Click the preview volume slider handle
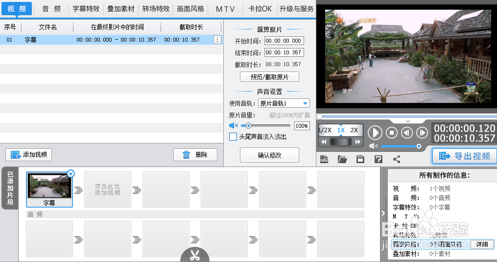This screenshot has height=262, width=497. coord(419,146)
